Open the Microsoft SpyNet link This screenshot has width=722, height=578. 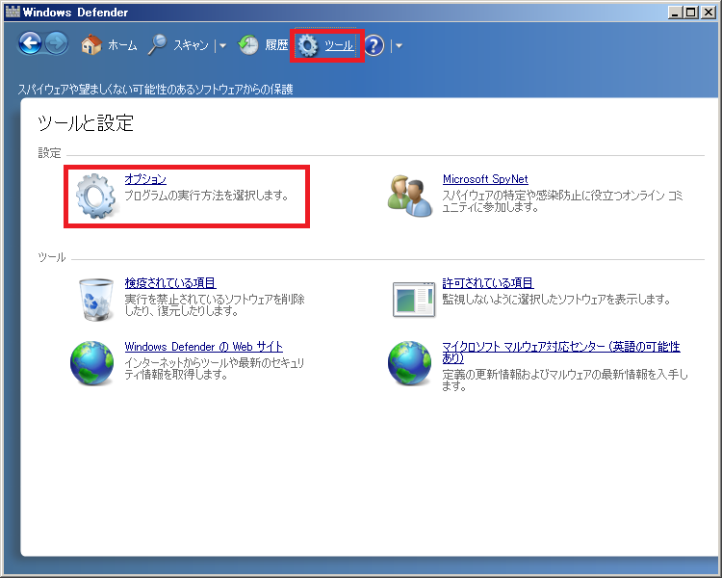click(485, 179)
